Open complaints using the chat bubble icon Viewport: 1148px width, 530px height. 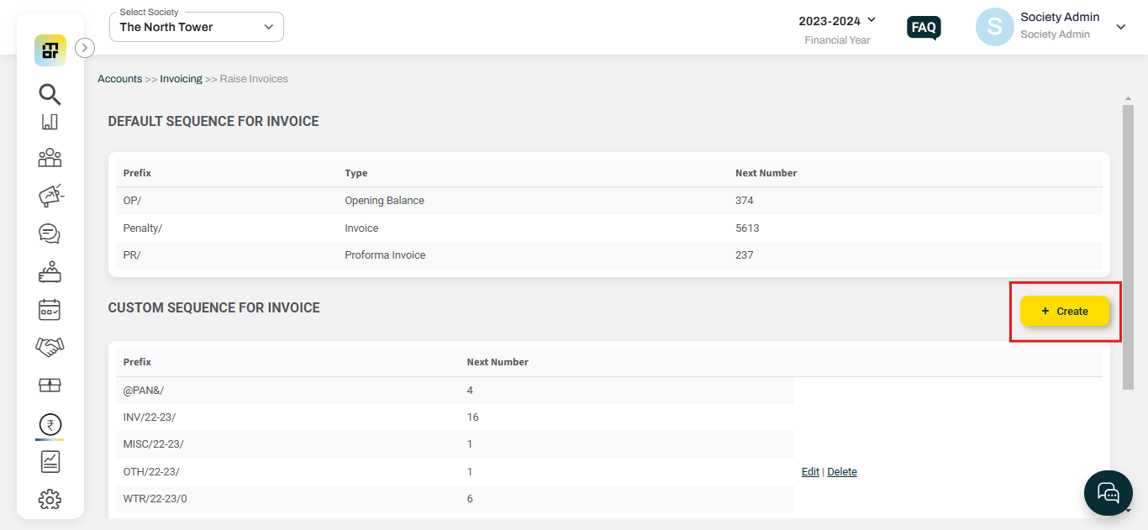[50, 234]
